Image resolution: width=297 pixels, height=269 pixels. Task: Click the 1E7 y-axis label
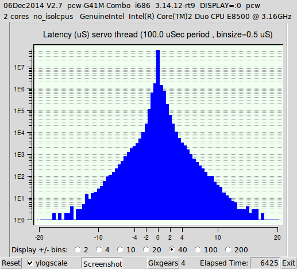(x=19, y=67)
